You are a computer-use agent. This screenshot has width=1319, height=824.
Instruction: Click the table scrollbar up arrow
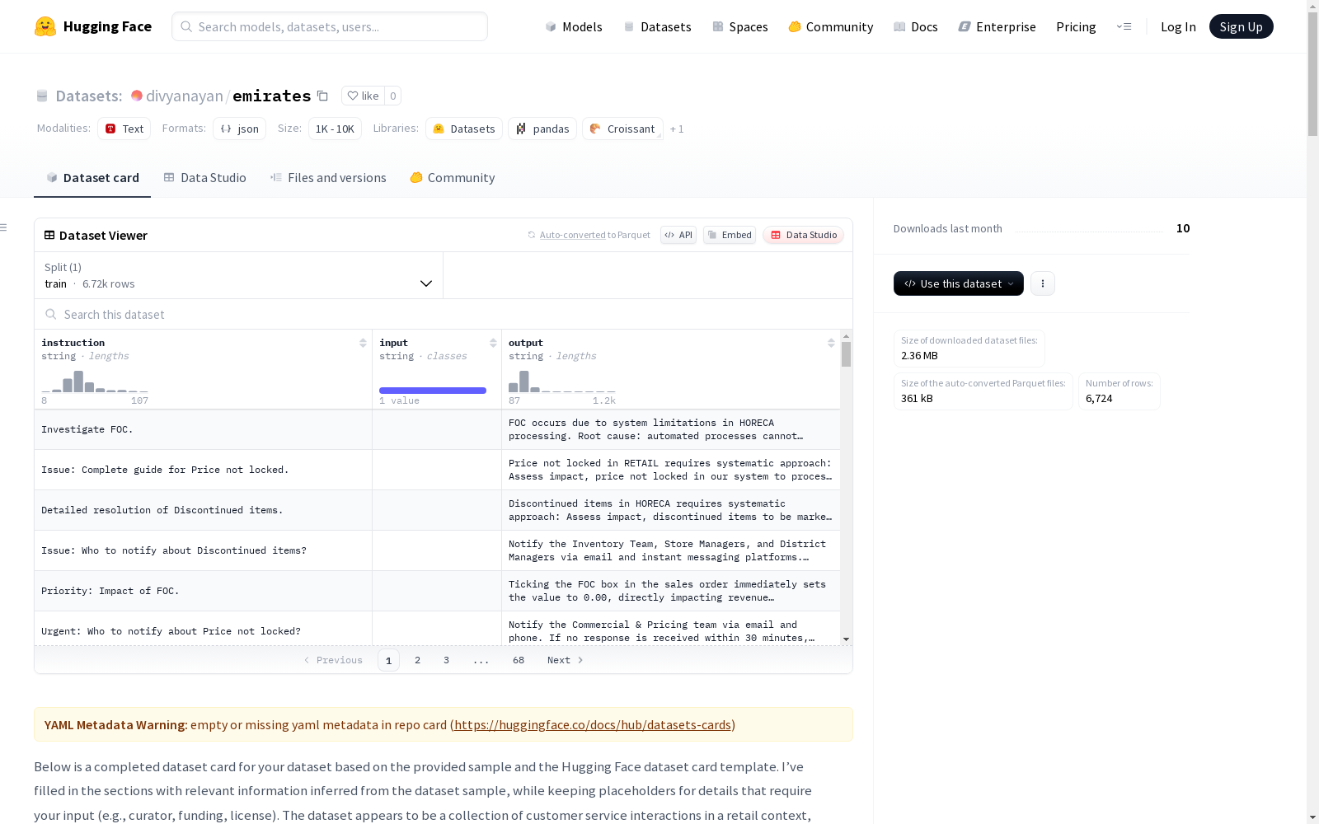(x=846, y=336)
